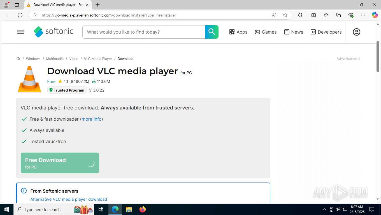The width and height of the screenshot is (381, 215).
Task: Click the Trusted Program badge
Action: [67, 90]
